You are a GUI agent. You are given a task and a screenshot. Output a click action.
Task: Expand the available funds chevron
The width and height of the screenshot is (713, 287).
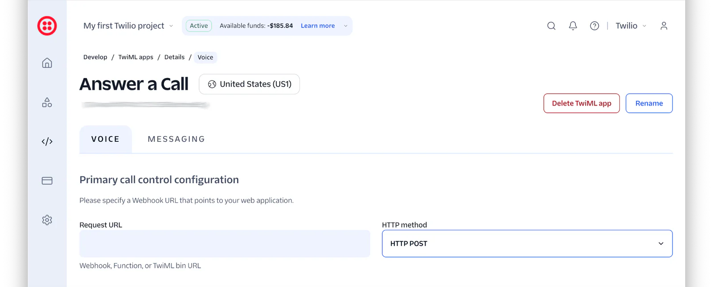[345, 26]
